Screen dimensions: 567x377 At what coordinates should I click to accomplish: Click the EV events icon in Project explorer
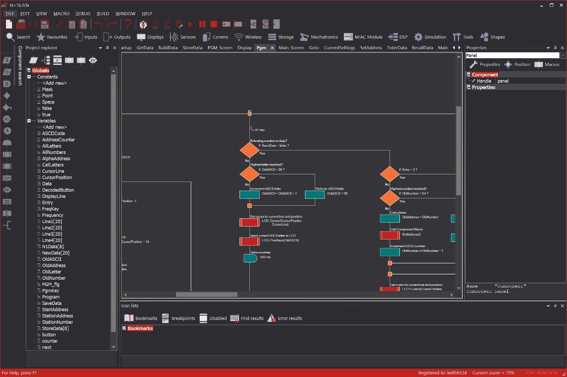pyautogui.click(x=93, y=60)
